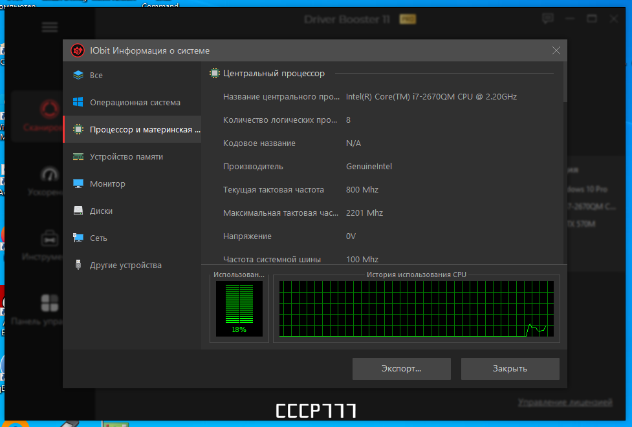Image resolution: width=632 pixels, height=427 pixels.
Task: Click the 'Производитель' label
Action: coord(253,167)
